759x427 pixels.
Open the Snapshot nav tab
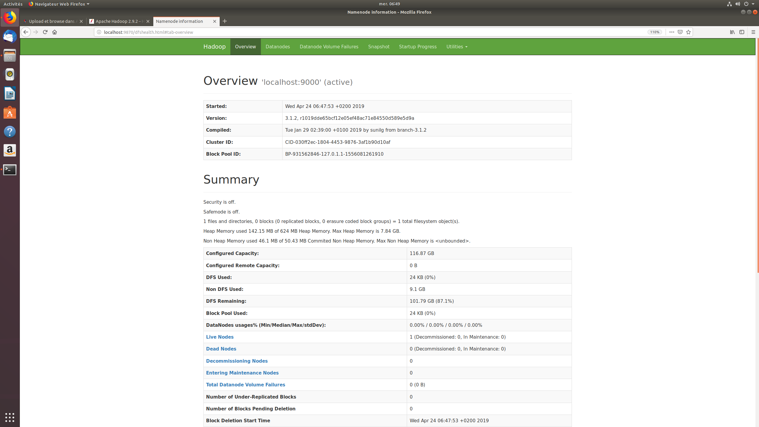pyautogui.click(x=379, y=47)
